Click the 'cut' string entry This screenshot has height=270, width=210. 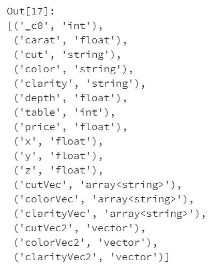pos(67,55)
